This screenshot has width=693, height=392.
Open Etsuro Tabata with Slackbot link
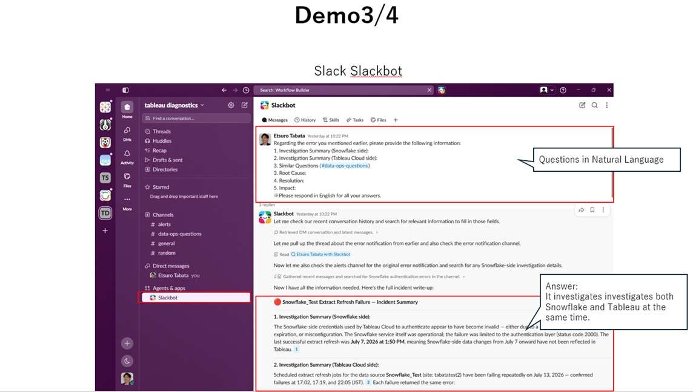[320, 254]
